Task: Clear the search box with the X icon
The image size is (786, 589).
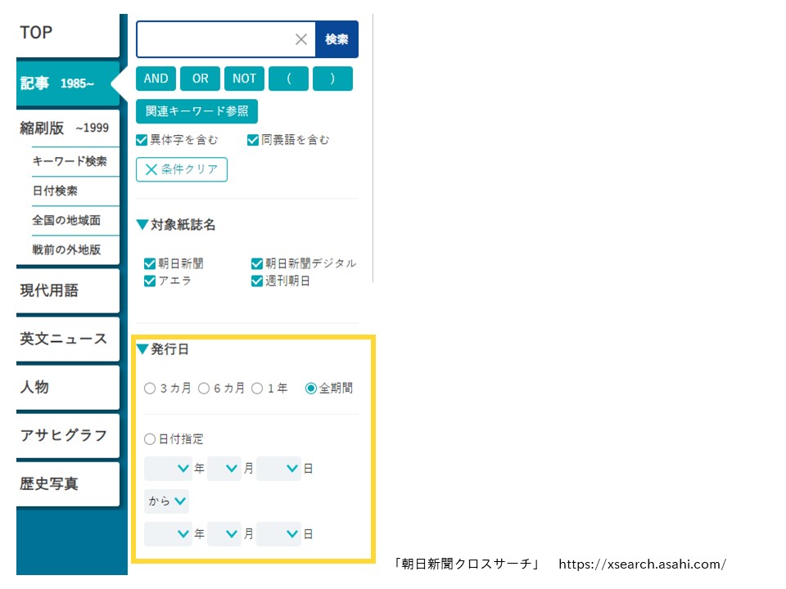Action: (x=300, y=39)
